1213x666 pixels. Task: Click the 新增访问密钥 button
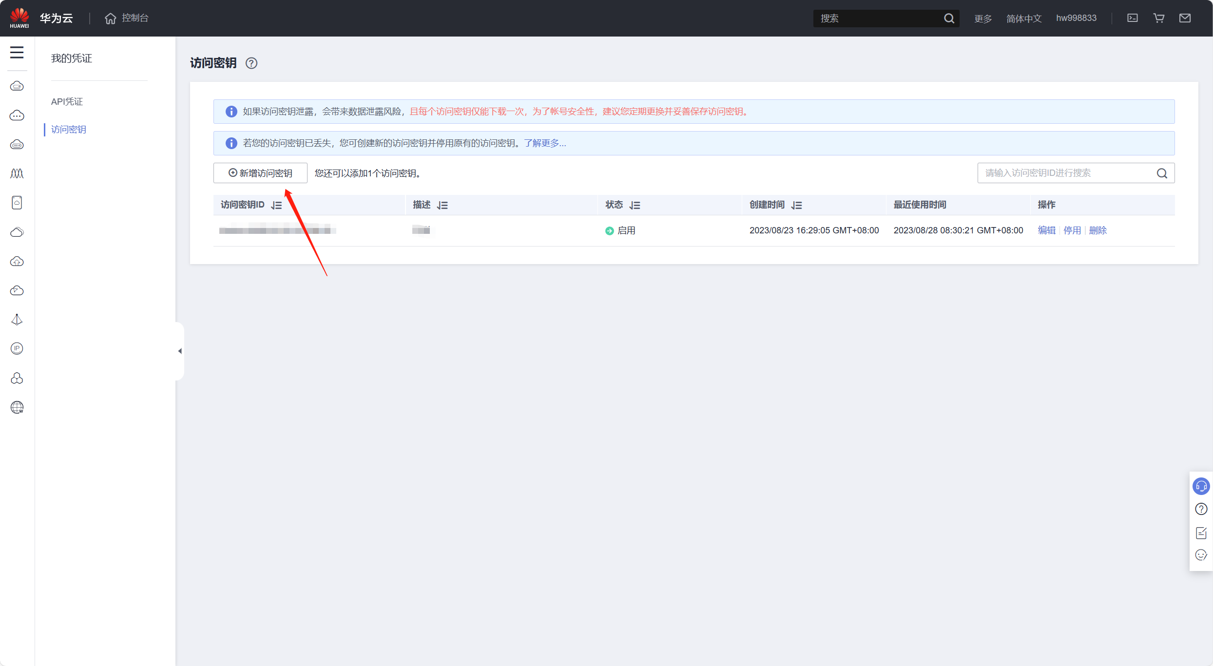[x=260, y=173]
